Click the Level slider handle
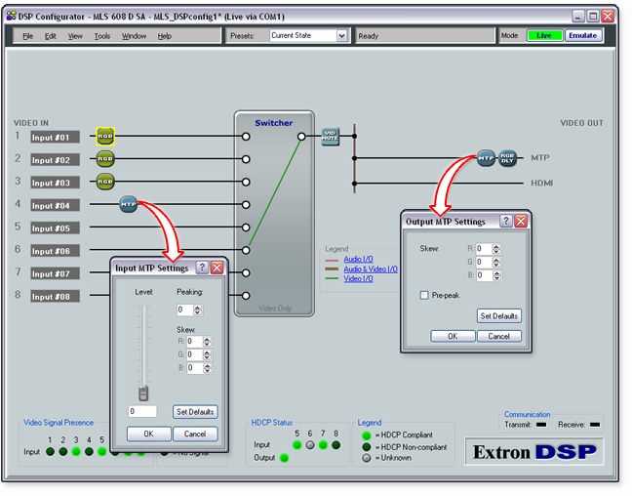 click(143, 393)
